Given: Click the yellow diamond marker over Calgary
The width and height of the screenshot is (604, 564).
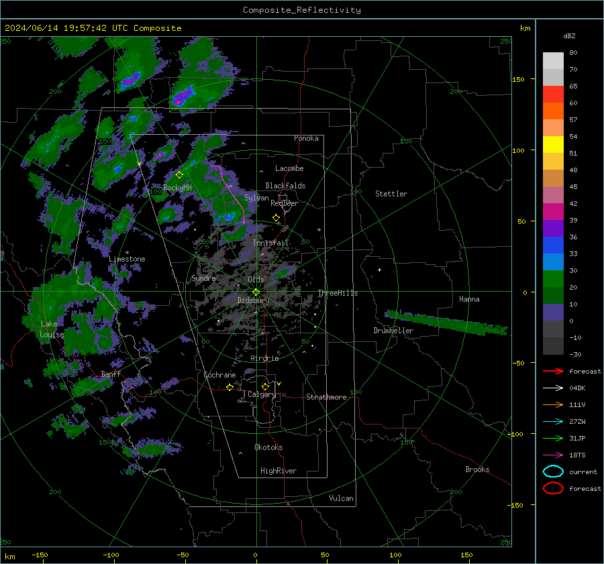Looking at the screenshot, I should 265,386.
